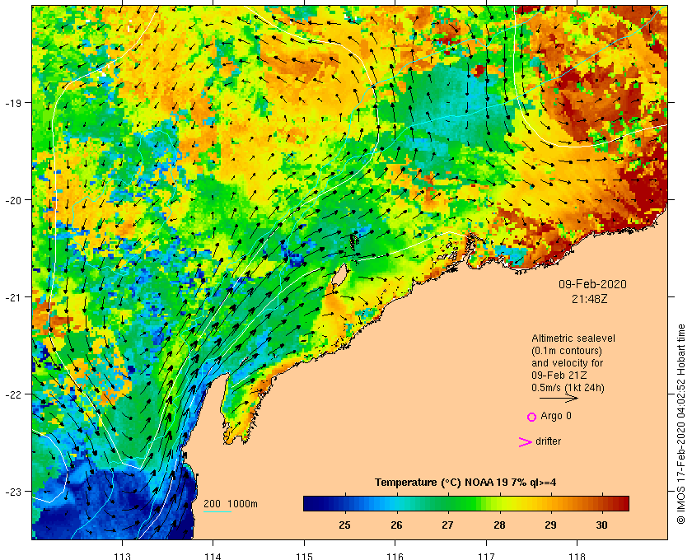Click the 0.5m/s velocity scale arrow
This screenshot has width=692, height=560.
point(559,398)
